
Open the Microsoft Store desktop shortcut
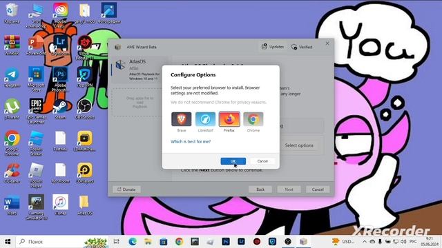click(x=36, y=79)
